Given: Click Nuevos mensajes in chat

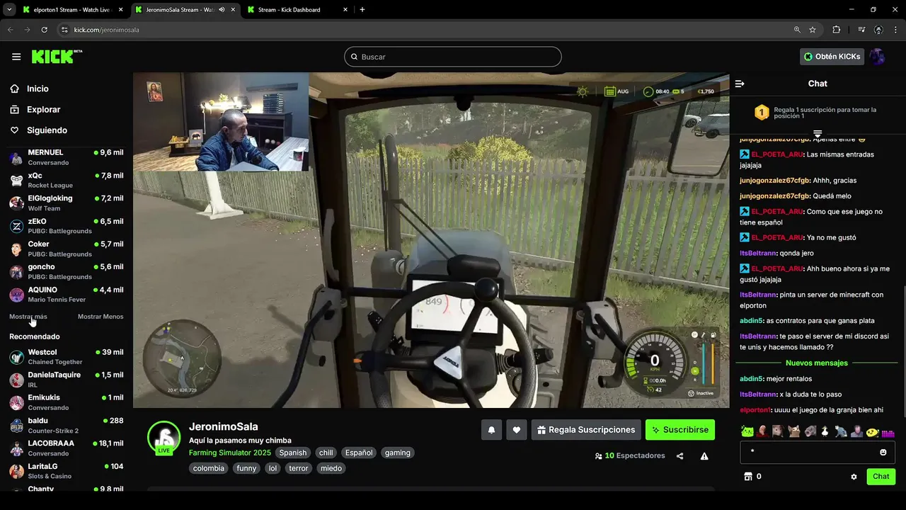Looking at the screenshot, I should (817, 363).
